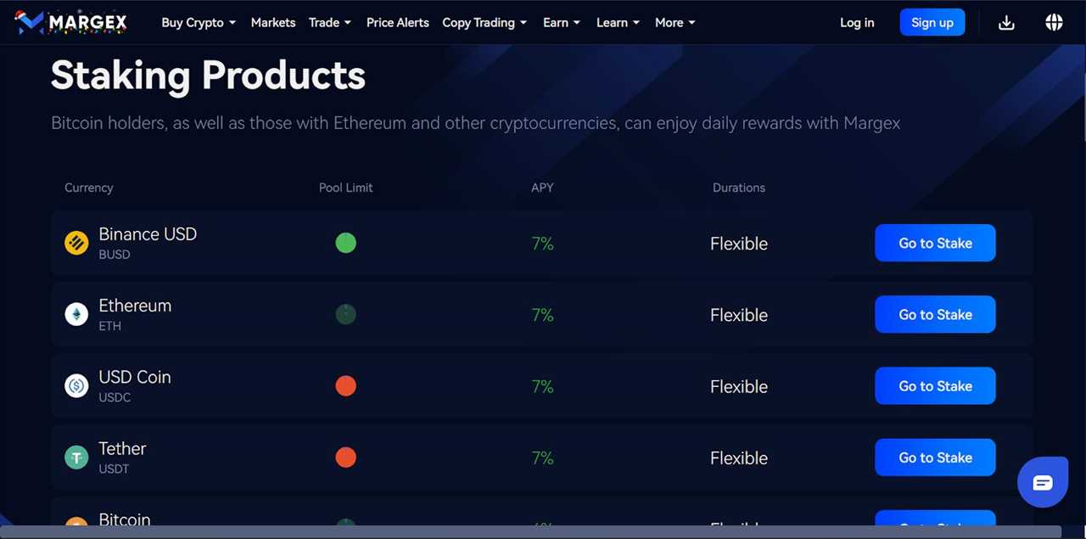Open the Markets page
The height and width of the screenshot is (539, 1086).
point(272,22)
